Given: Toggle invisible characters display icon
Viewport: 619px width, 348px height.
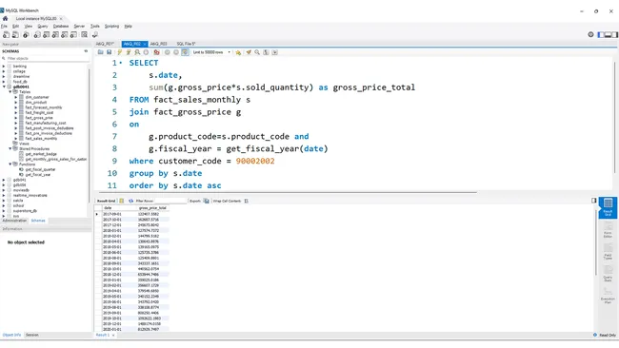Looking at the screenshot, I should pyautogui.click(x=266, y=52).
